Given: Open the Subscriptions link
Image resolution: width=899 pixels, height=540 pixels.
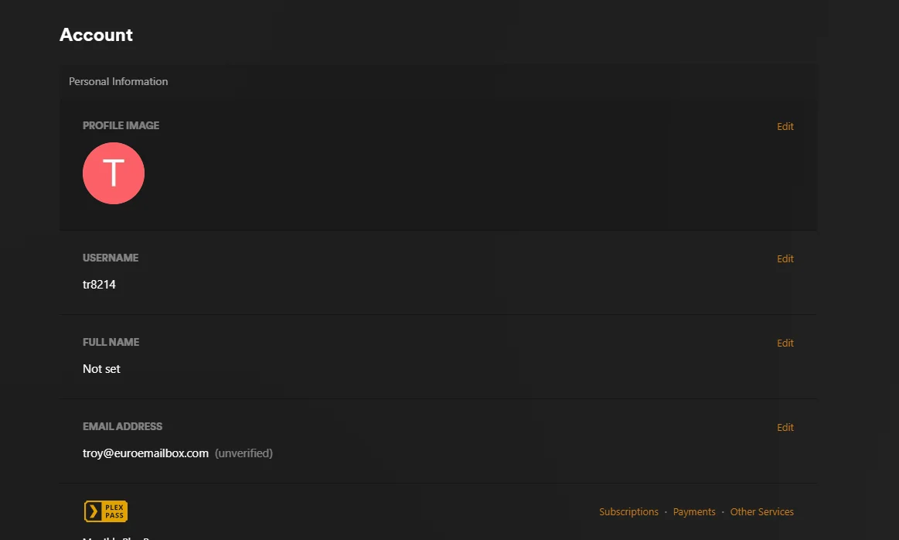Looking at the screenshot, I should click(628, 512).
